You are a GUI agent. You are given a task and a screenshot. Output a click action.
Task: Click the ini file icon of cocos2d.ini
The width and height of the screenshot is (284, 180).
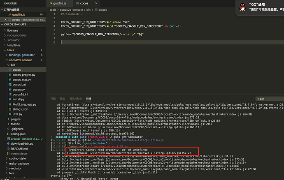[x=10, y=94]
